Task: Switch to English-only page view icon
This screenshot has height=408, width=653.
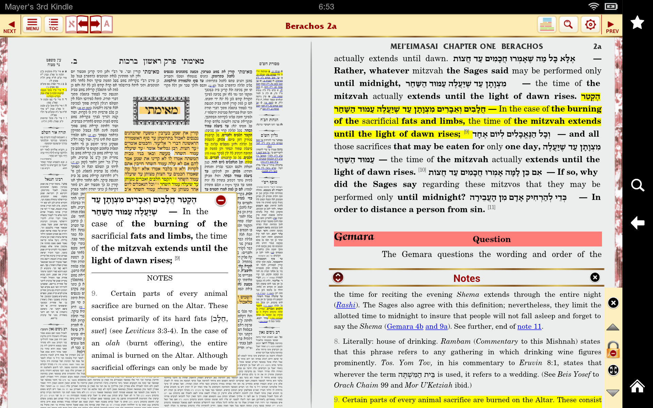Action: click(x=107, y=24)
